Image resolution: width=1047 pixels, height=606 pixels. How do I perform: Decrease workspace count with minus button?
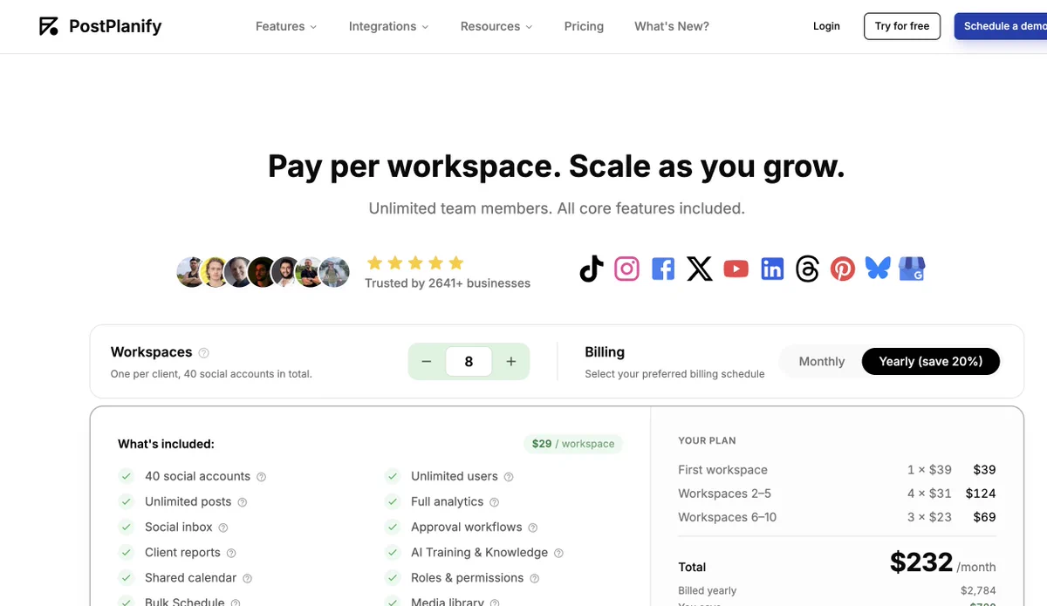point(427,361)
